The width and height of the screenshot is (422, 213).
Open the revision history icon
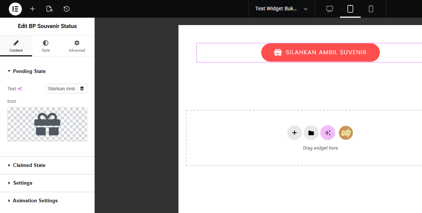[x=67, y=9]
